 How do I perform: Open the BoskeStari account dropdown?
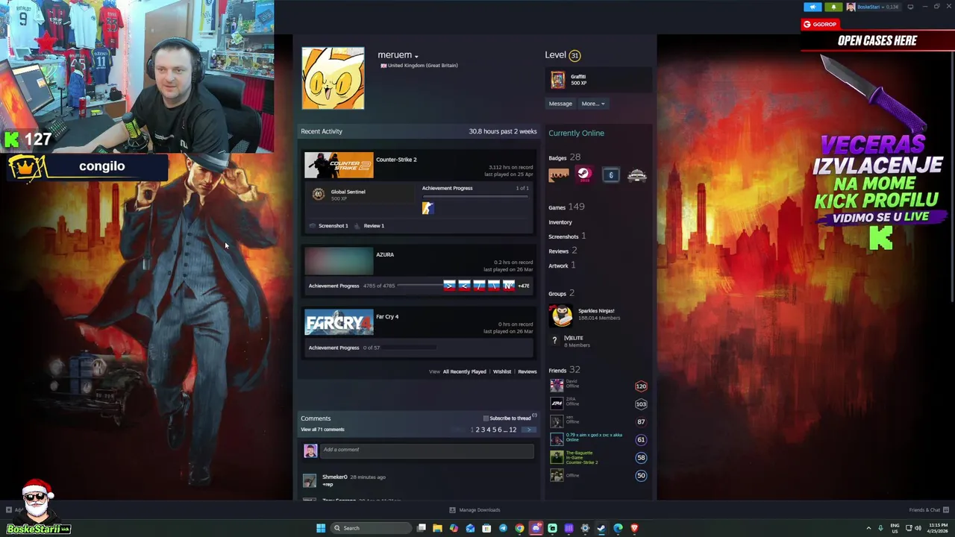pyautogui.click(x=871, y=7)
